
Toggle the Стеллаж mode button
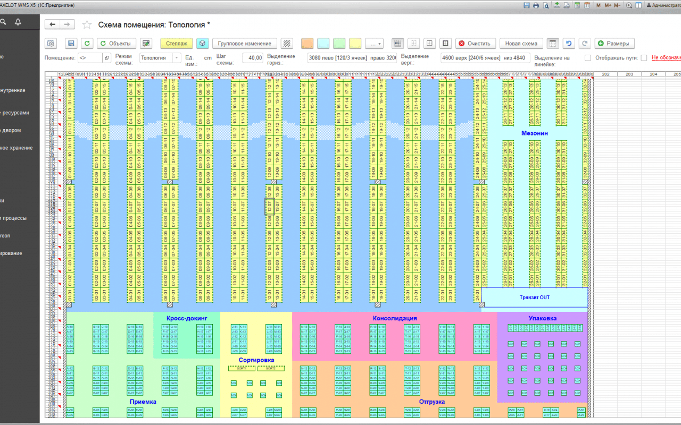[x=177, y=44]
